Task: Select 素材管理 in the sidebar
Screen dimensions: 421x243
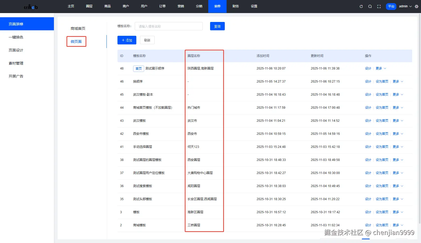Action: [27, 63]
